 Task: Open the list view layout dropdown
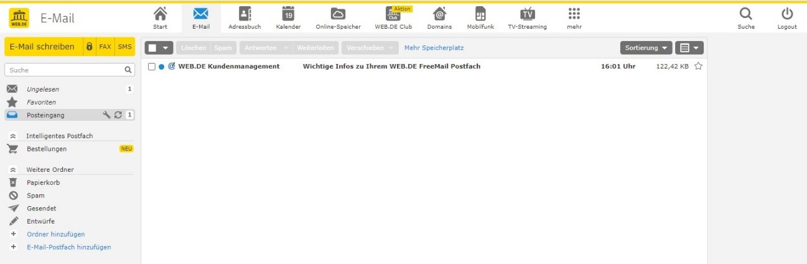689,48
